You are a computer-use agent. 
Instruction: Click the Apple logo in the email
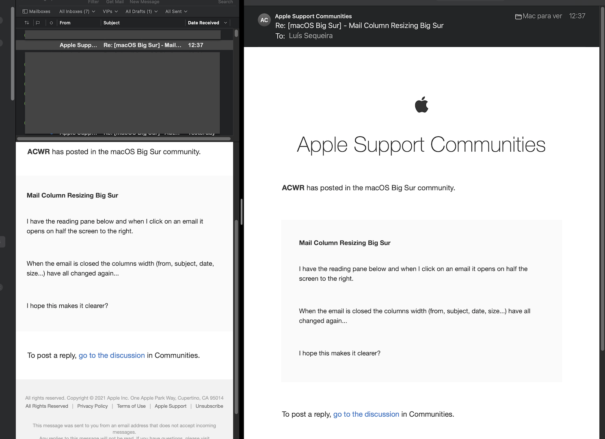[x=421, y=104]
